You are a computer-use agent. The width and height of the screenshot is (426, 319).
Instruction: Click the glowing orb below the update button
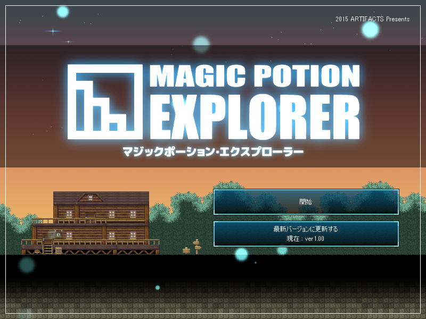241,254
